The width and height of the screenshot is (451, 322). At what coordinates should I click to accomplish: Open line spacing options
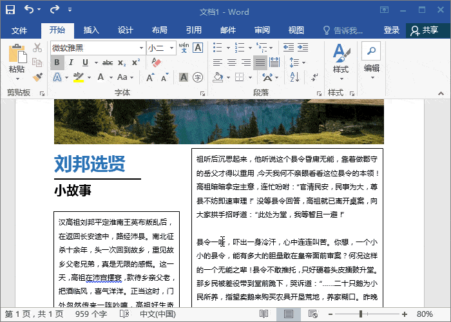[297, 62]
